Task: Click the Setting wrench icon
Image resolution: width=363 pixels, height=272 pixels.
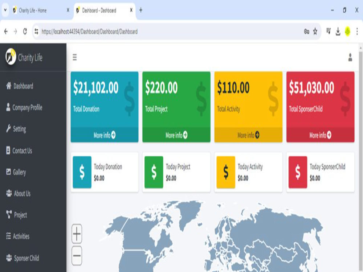Action: [x=9, y=129]
